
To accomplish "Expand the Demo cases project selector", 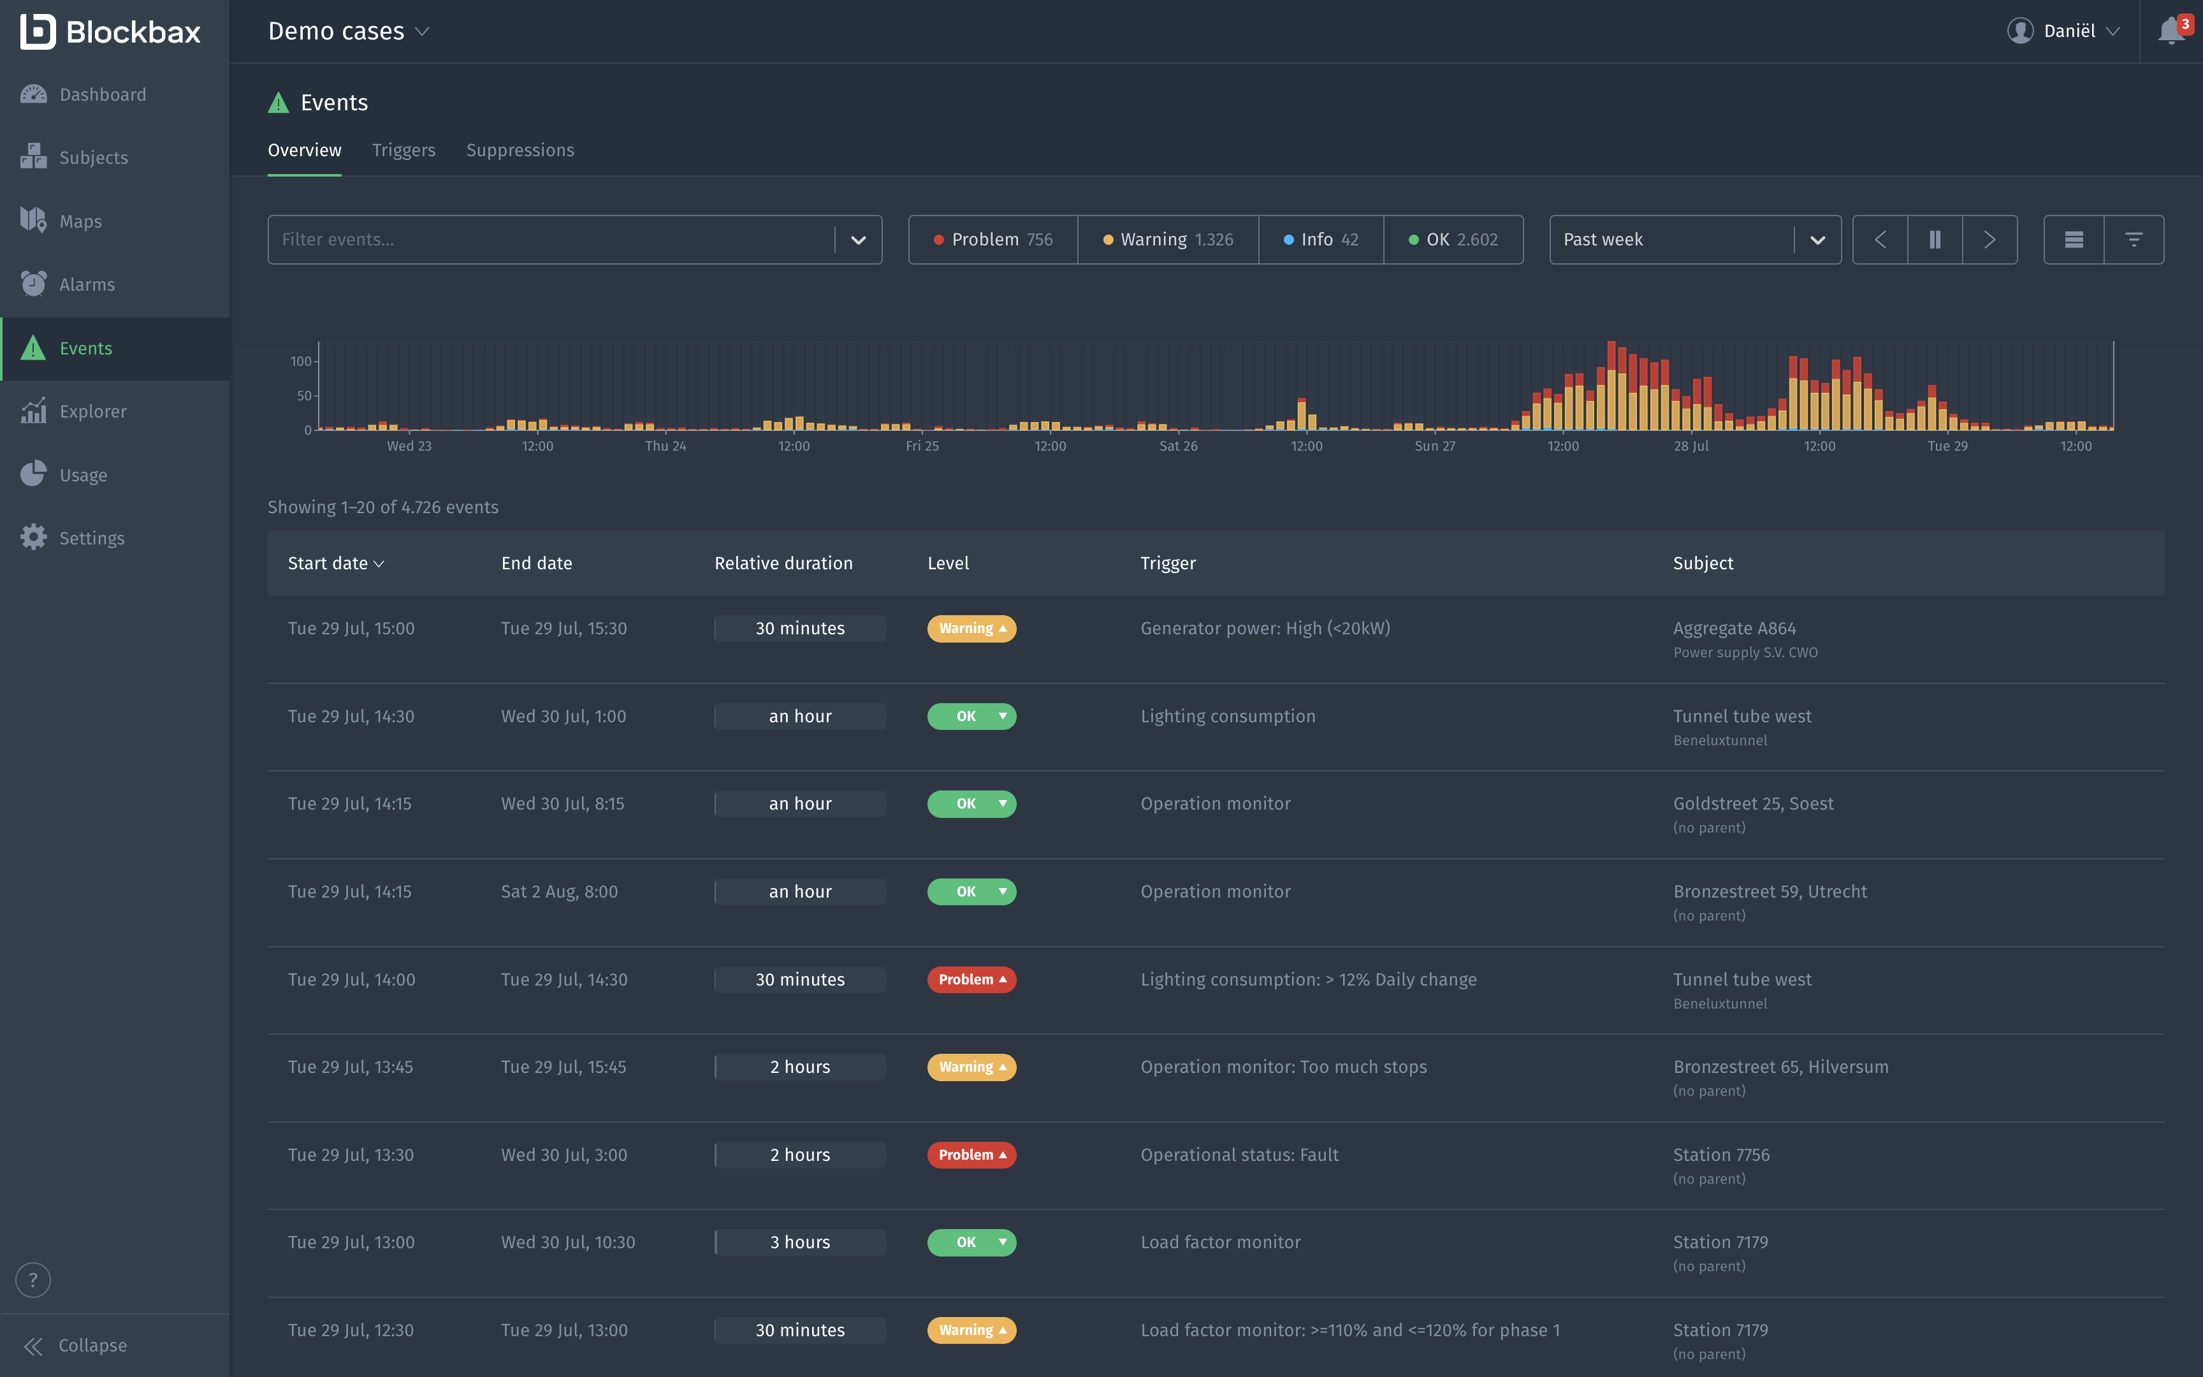I will (347, 30).
